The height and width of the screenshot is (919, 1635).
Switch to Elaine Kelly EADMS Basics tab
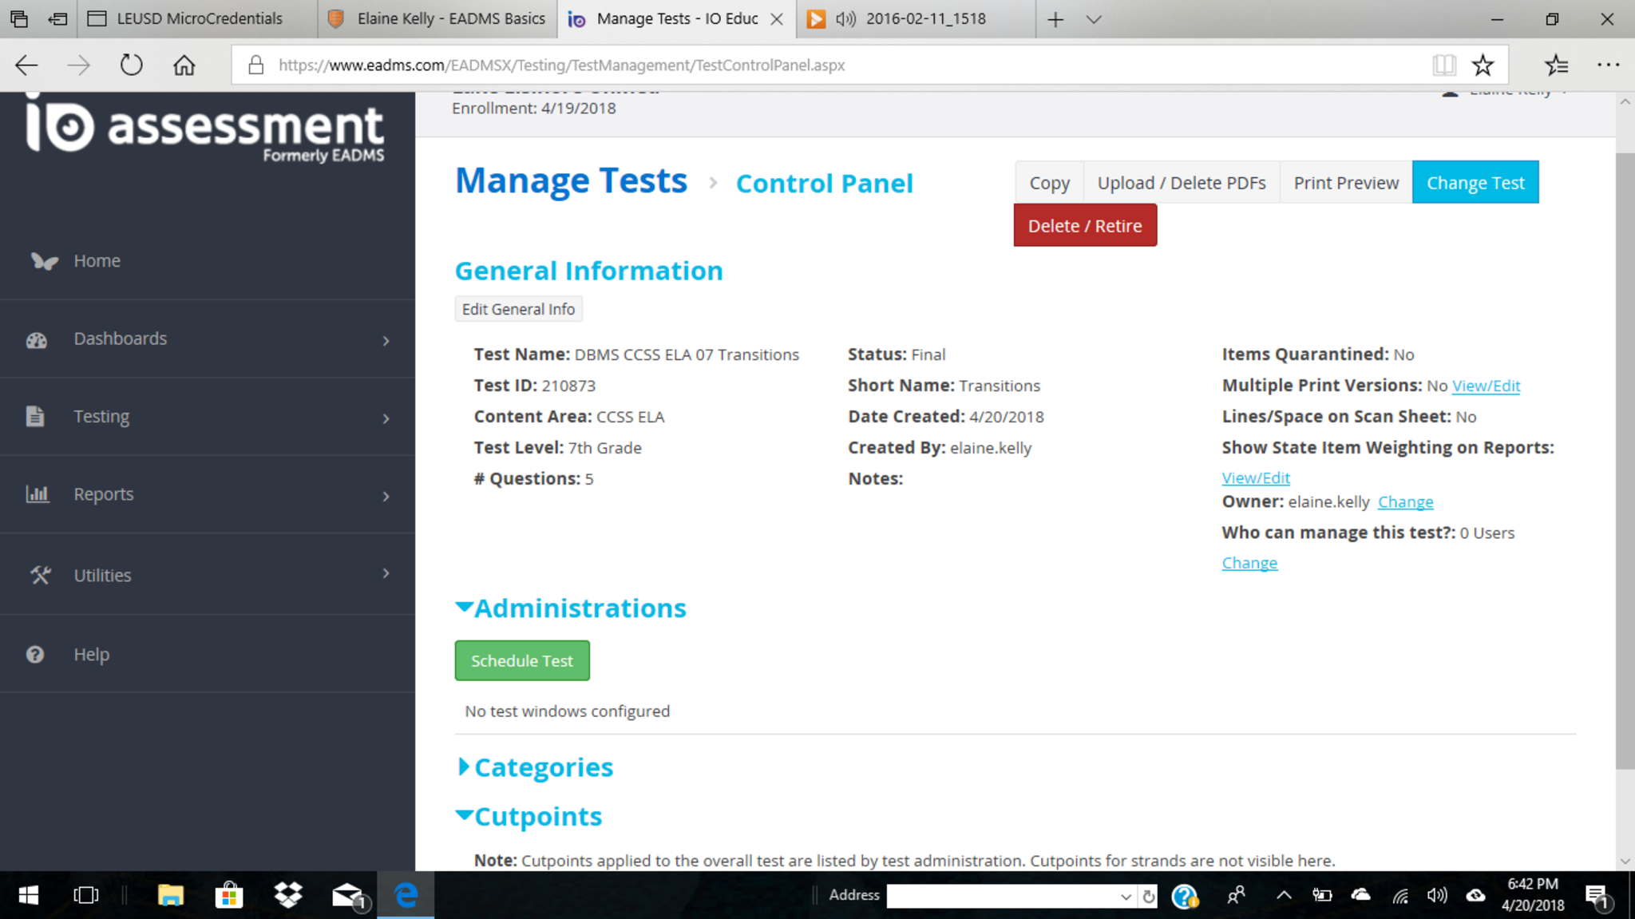click(450, 18)
